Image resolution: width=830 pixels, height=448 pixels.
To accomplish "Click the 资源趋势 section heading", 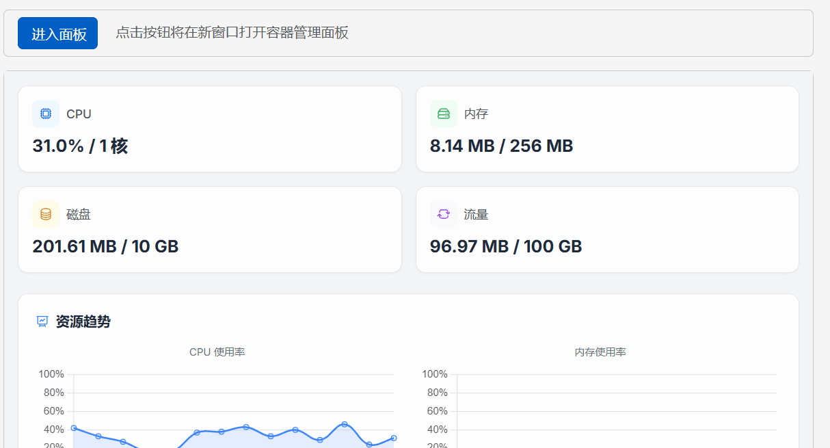I will 83,321.
